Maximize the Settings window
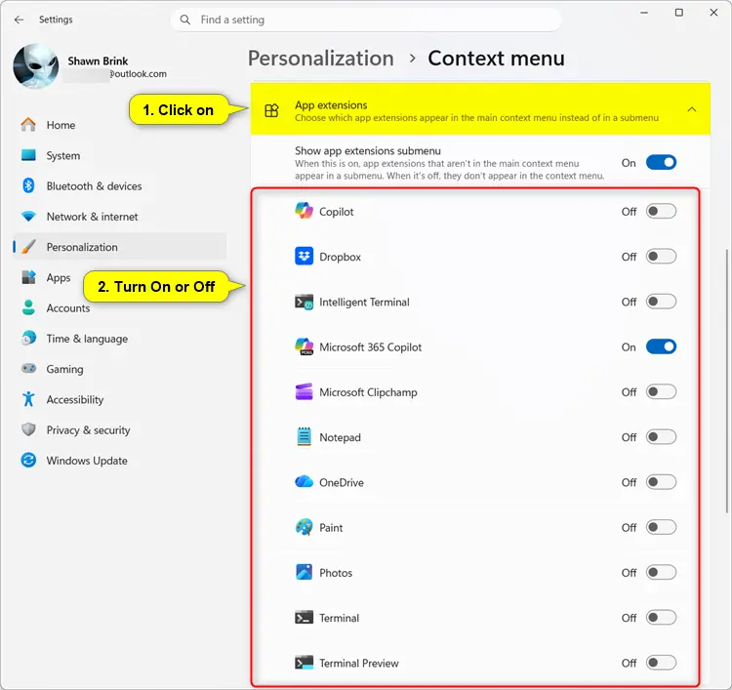Image resolution: width=732 pixels, height=690 pixels. click(x=679, y=13)
